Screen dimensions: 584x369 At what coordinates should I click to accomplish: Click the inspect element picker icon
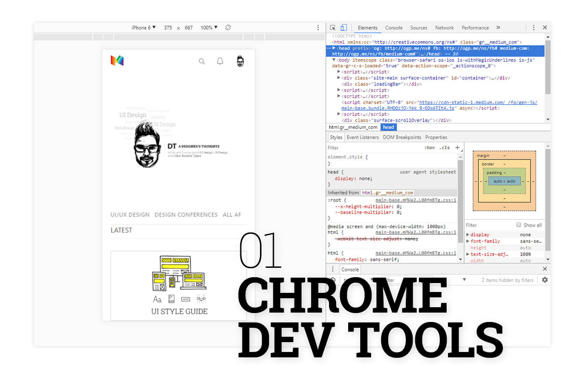pyautogui.click(x=333, y=28)
